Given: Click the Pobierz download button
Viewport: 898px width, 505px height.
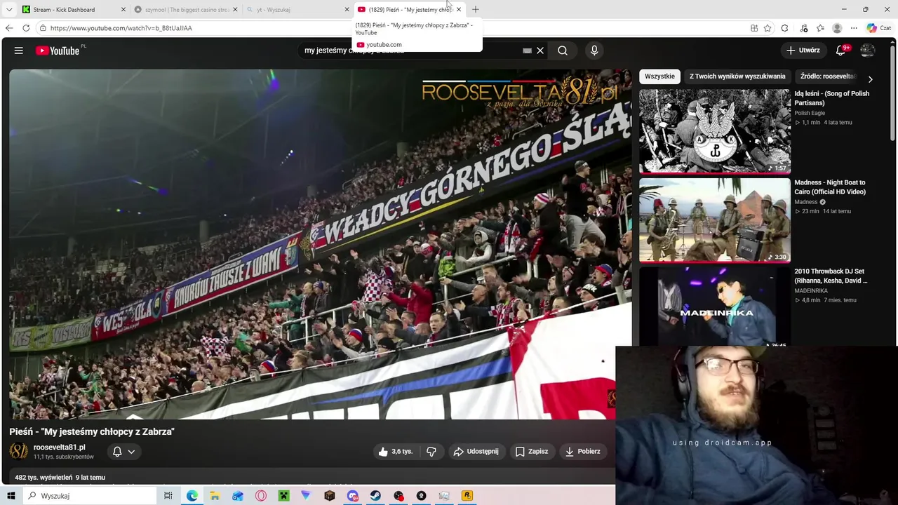Looking at the screenshot, I should point(583,452).
